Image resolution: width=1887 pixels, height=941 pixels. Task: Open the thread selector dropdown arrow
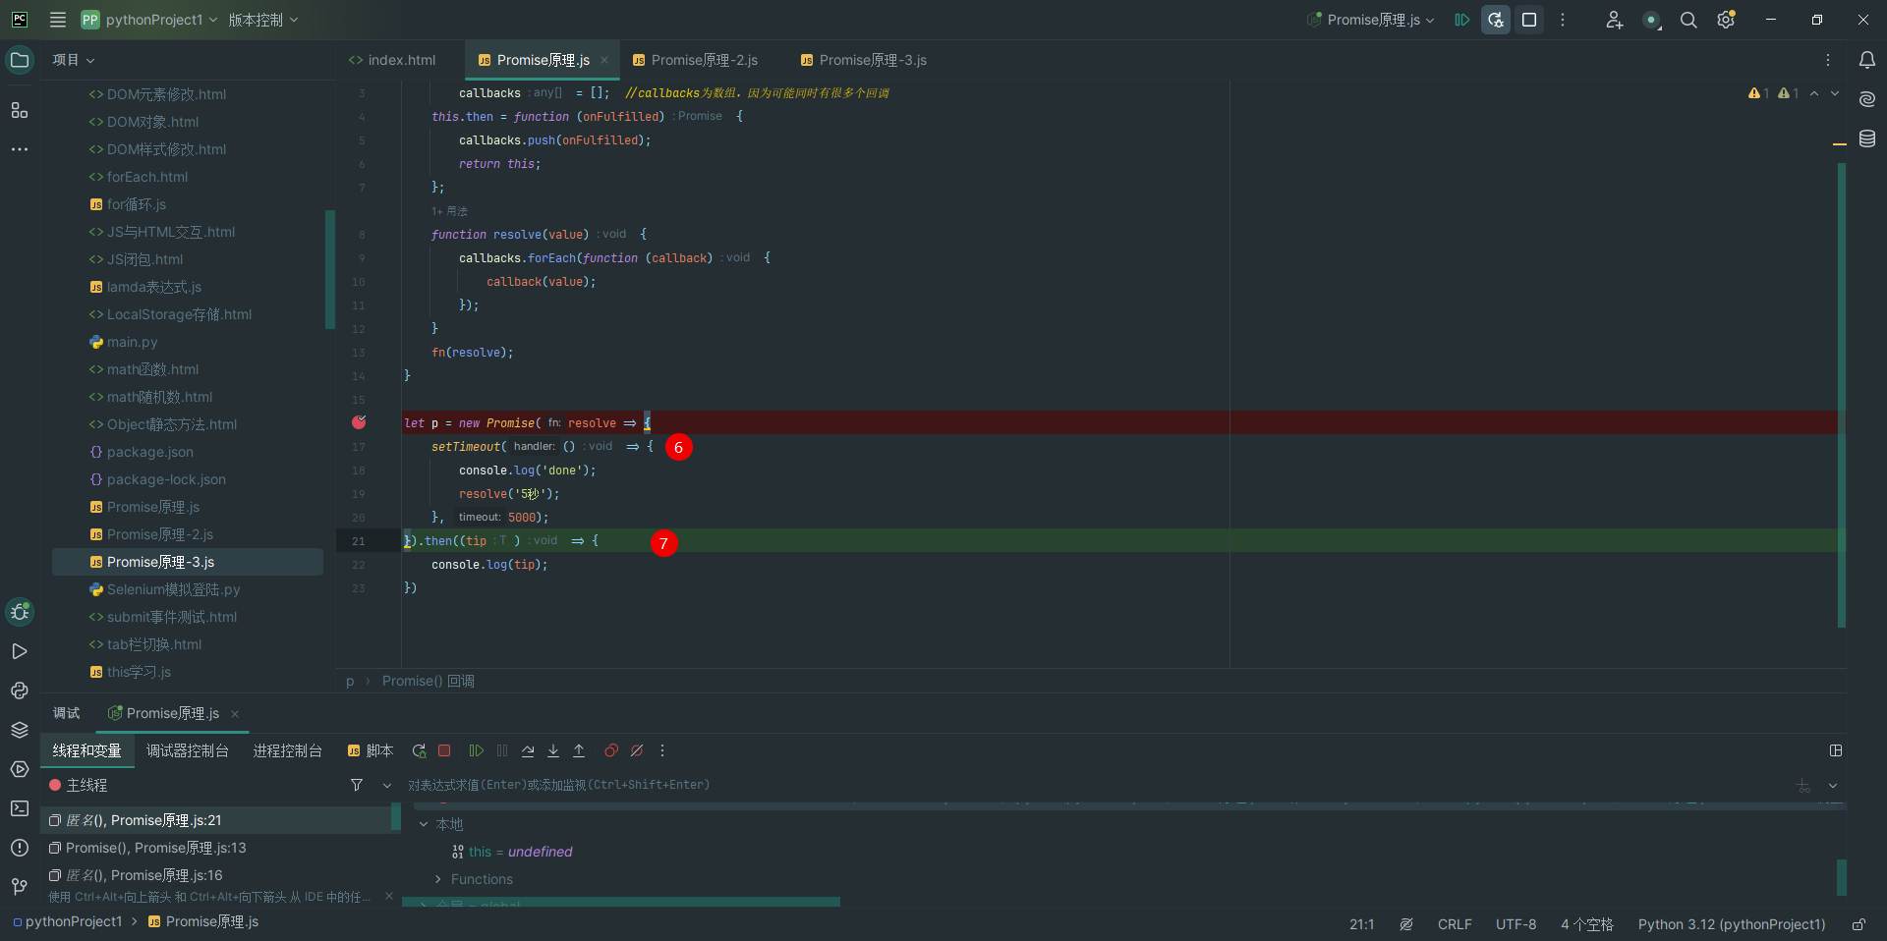coord(387,786)
